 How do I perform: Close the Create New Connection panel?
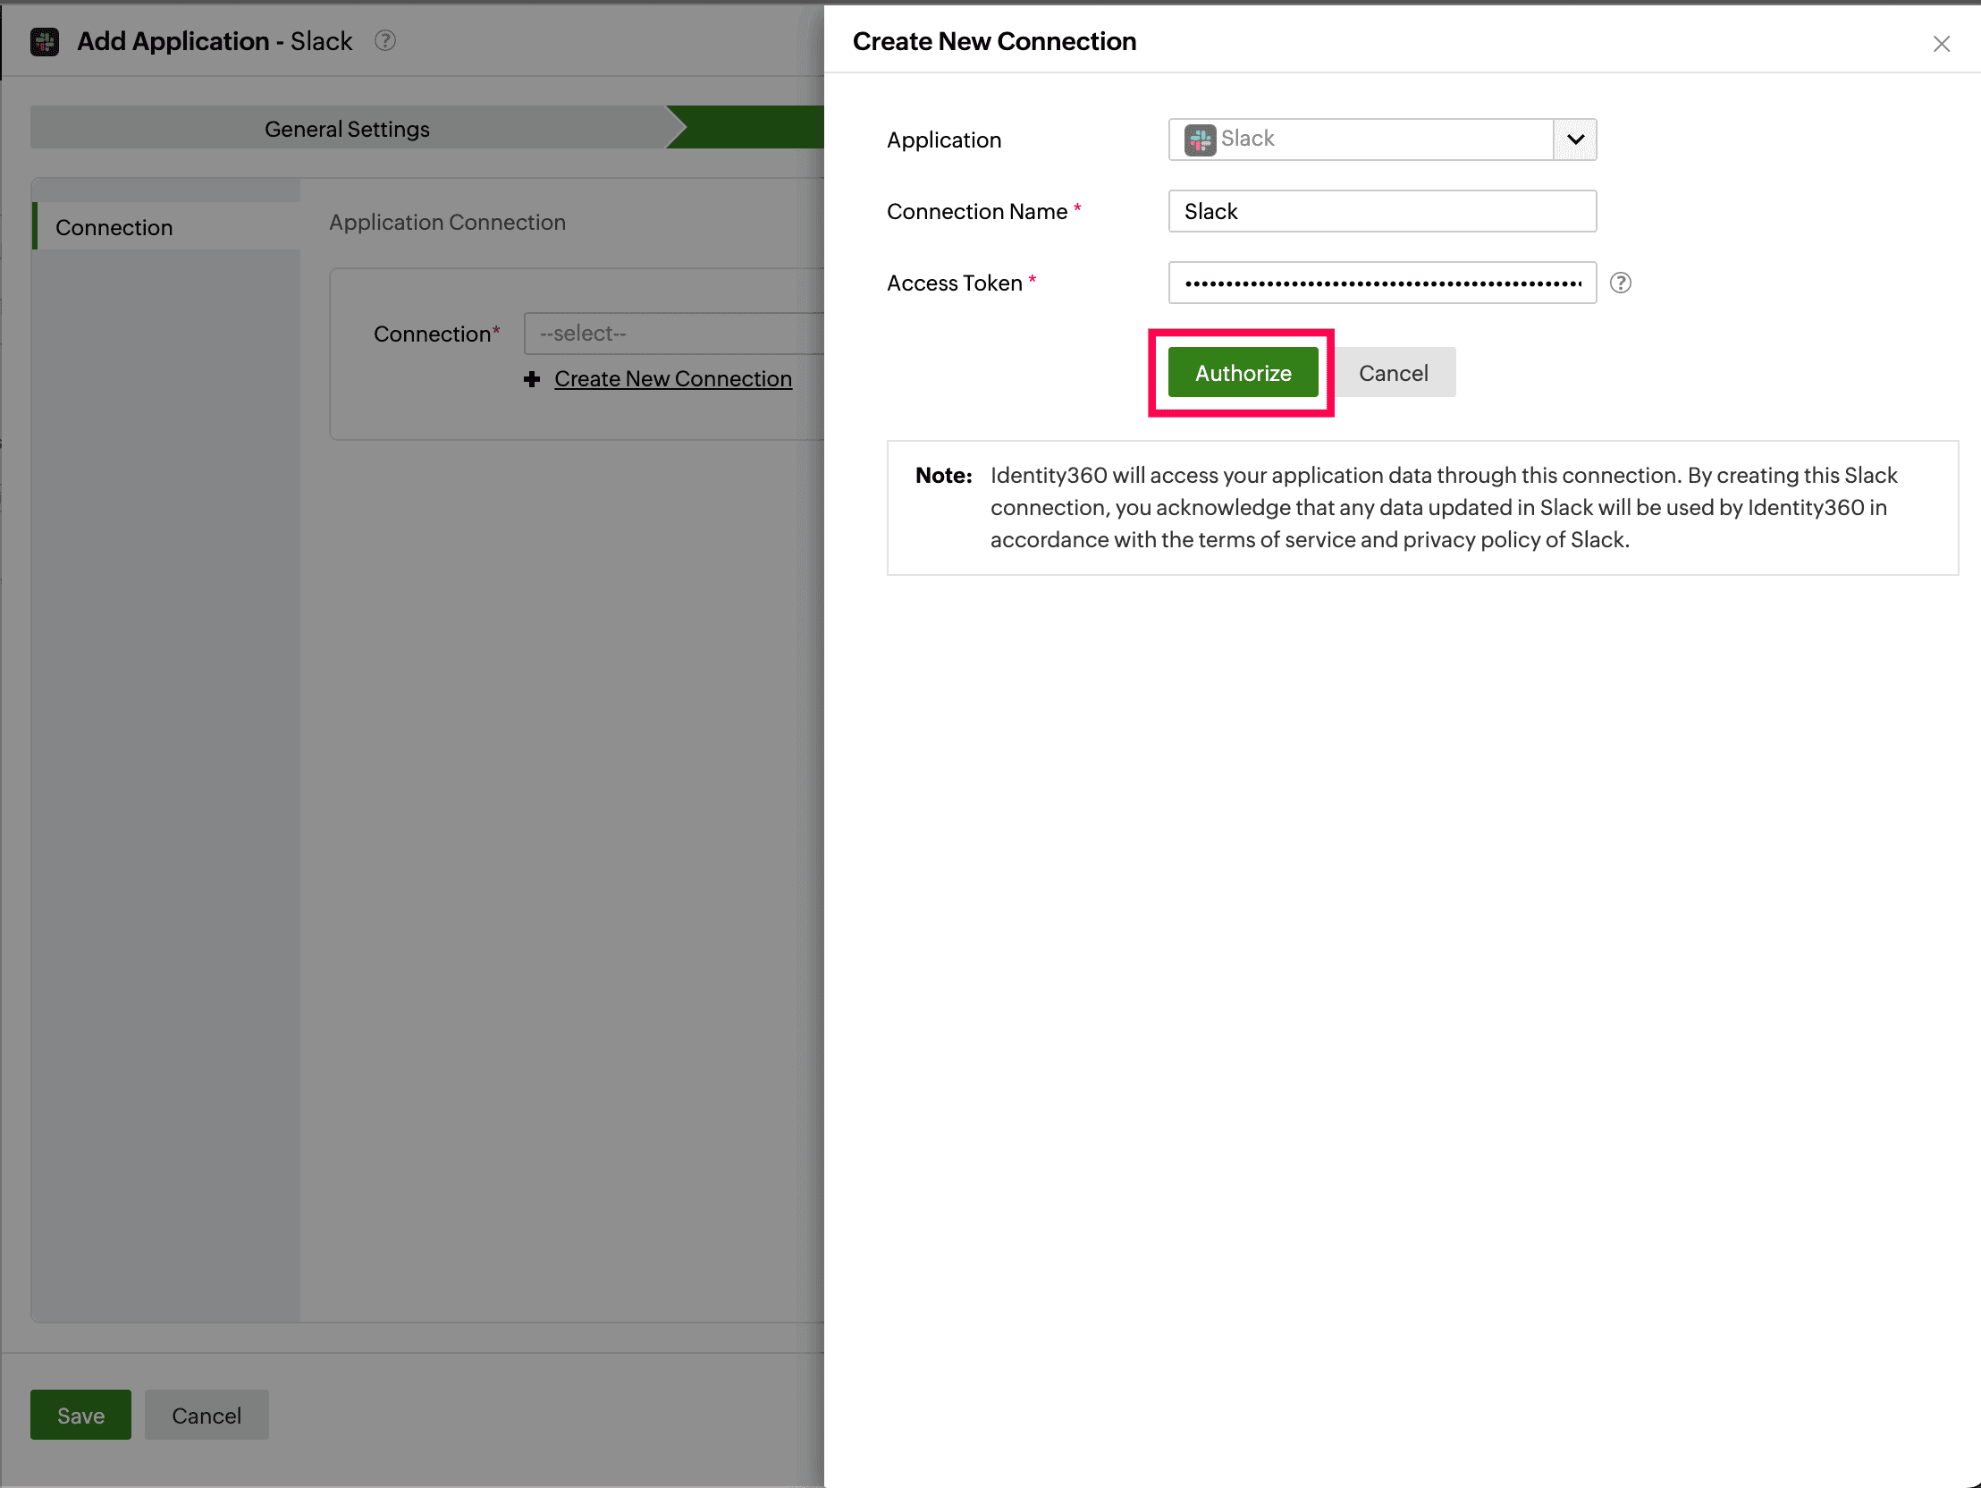(x=1941, y=44)
